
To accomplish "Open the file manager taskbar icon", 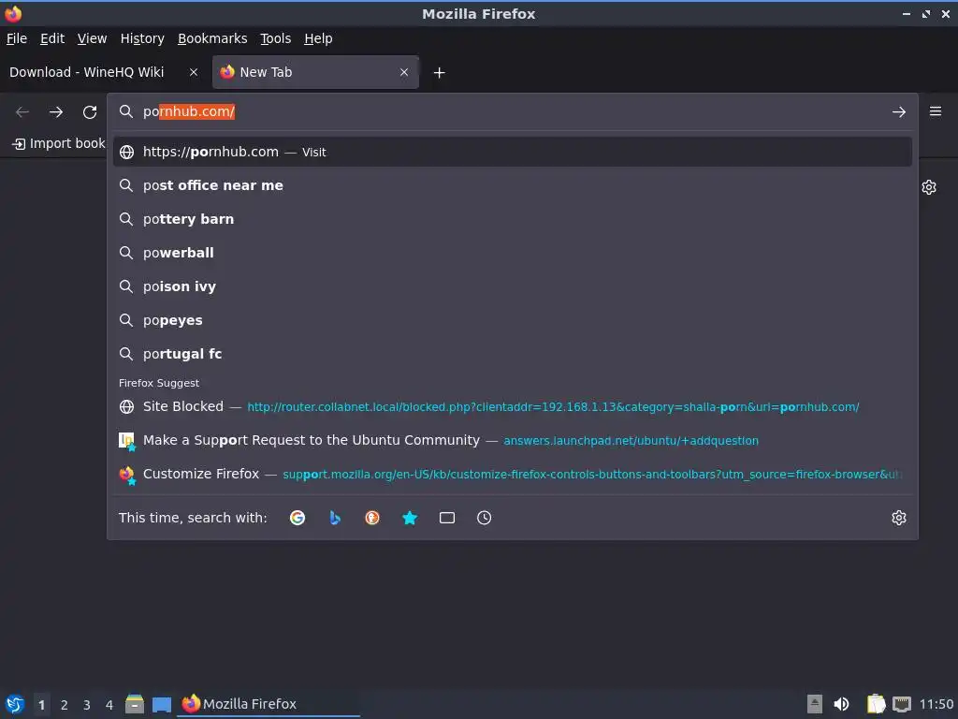I will pyautogui.click(x=135, y=704).
